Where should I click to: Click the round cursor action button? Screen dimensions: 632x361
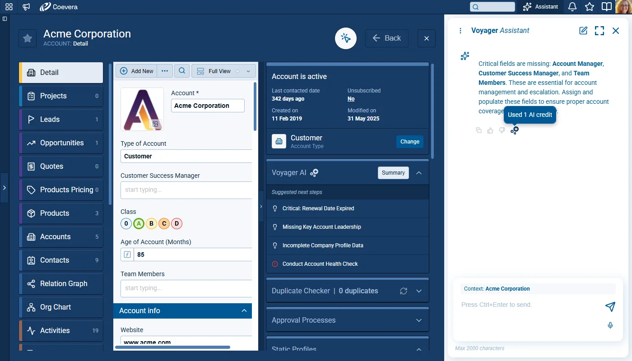click(346, 38)
